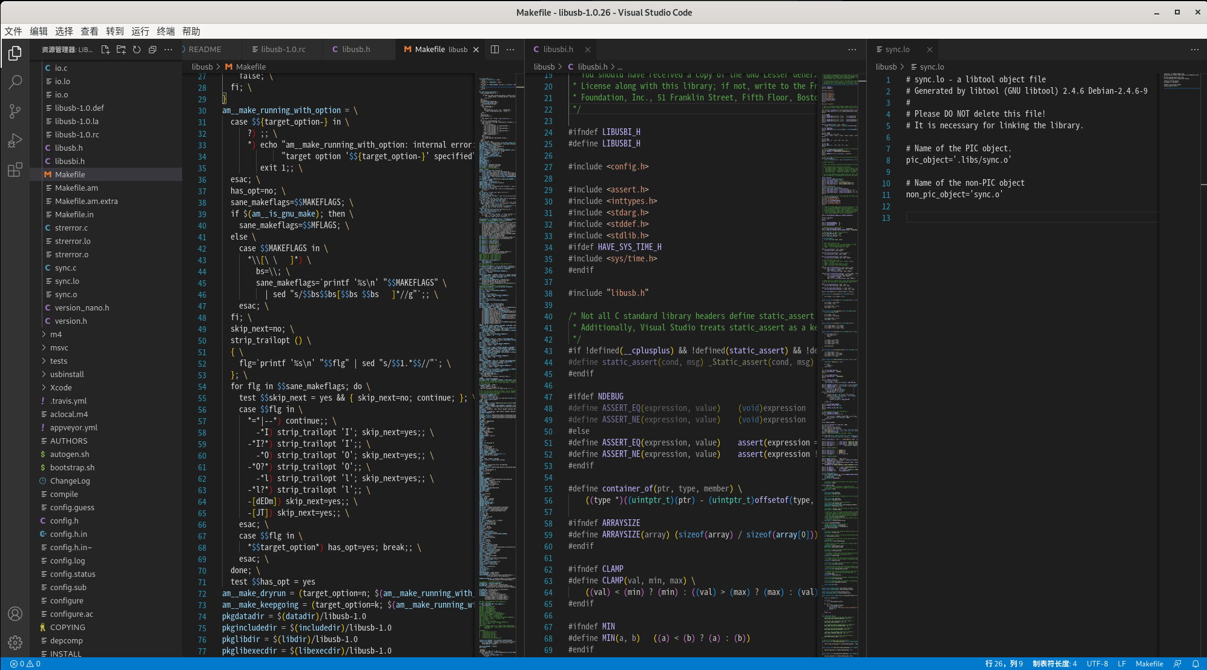
Task: Open the Manage gear icon
Action: coord(15,643)
